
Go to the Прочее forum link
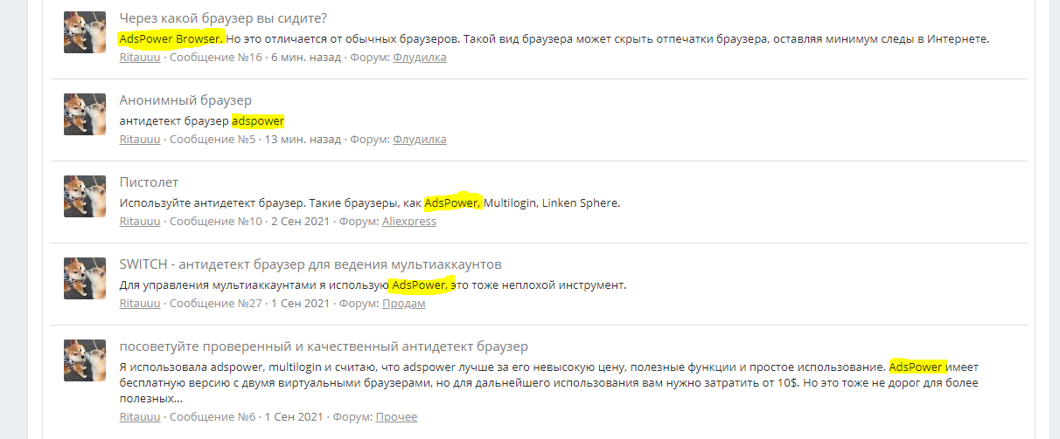[397, 417]
